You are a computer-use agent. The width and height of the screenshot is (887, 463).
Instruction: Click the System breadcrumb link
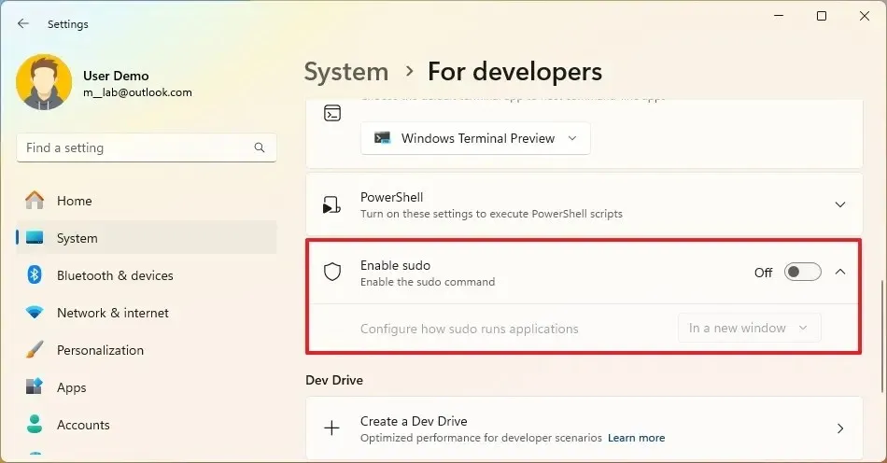click(346, 72)
